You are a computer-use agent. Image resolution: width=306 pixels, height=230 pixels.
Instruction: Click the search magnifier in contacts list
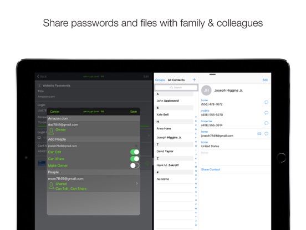[171, 88]
